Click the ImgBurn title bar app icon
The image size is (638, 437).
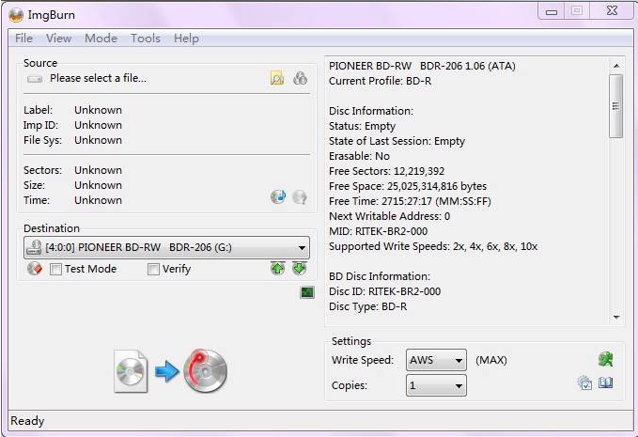(16, 15)
